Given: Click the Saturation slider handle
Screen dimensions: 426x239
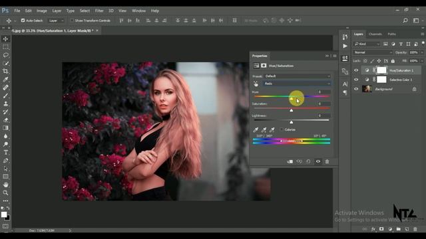Looking at the screenshot, I should pos(292,110).
